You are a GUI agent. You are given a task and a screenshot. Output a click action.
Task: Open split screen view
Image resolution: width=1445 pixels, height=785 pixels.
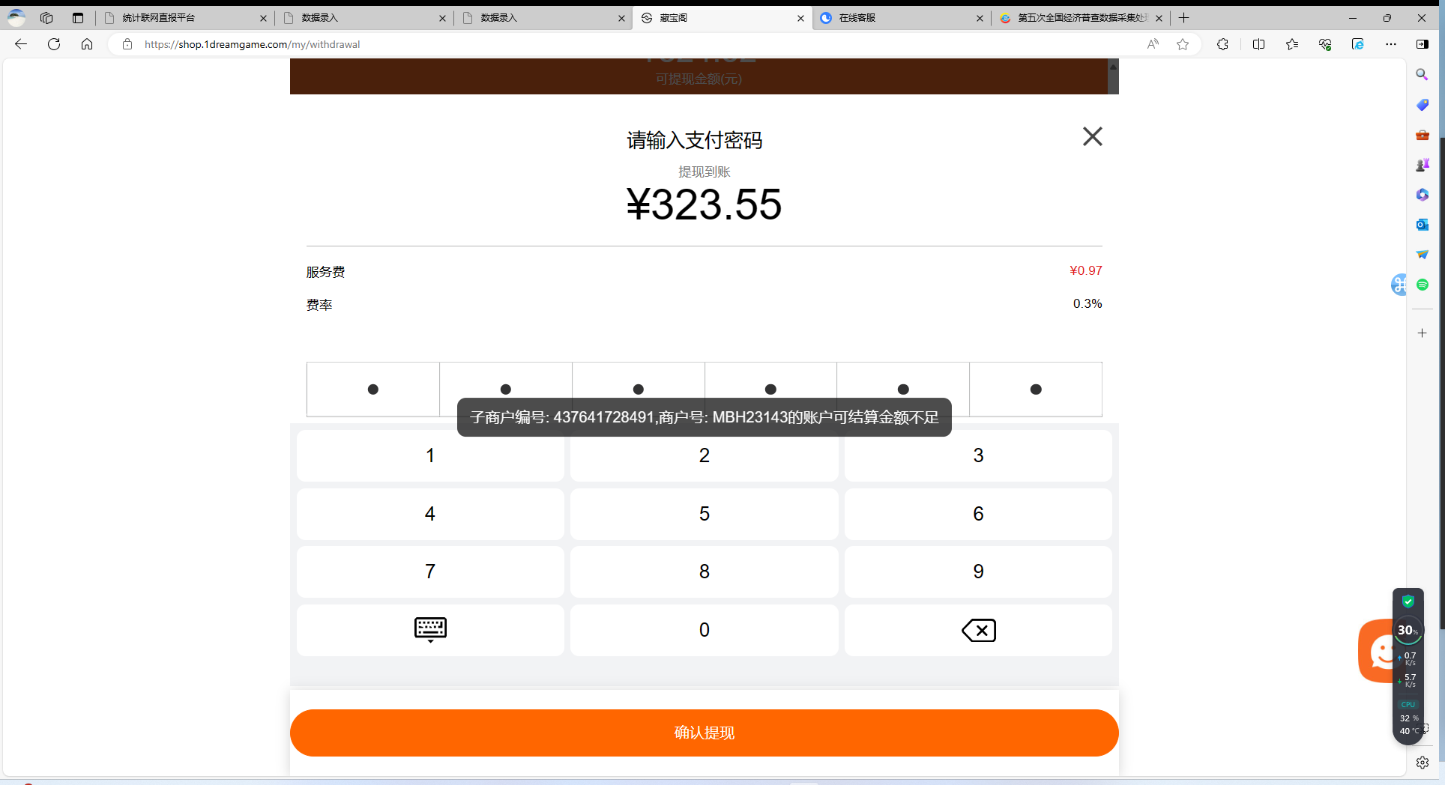1258,44
